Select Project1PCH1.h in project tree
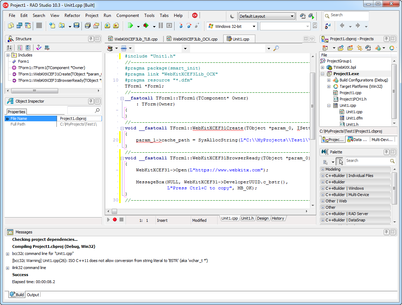This screenshot has width=402, height=305. coord(353,99)
